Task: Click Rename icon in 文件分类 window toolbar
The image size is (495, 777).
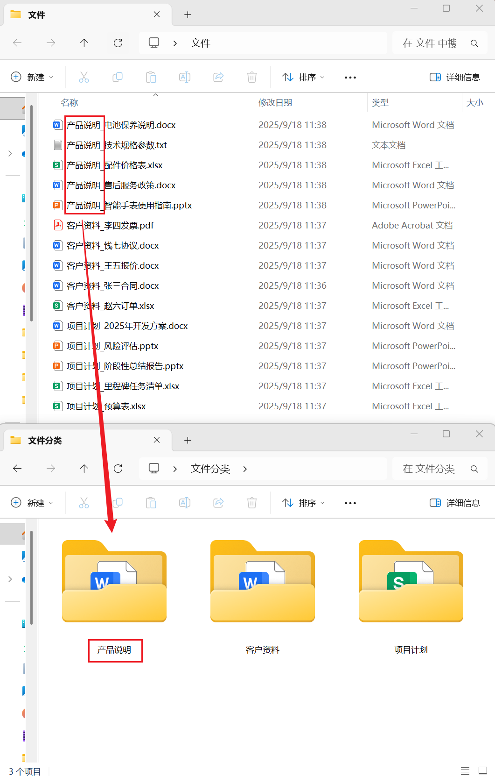Action: click(x=185, y=503)
